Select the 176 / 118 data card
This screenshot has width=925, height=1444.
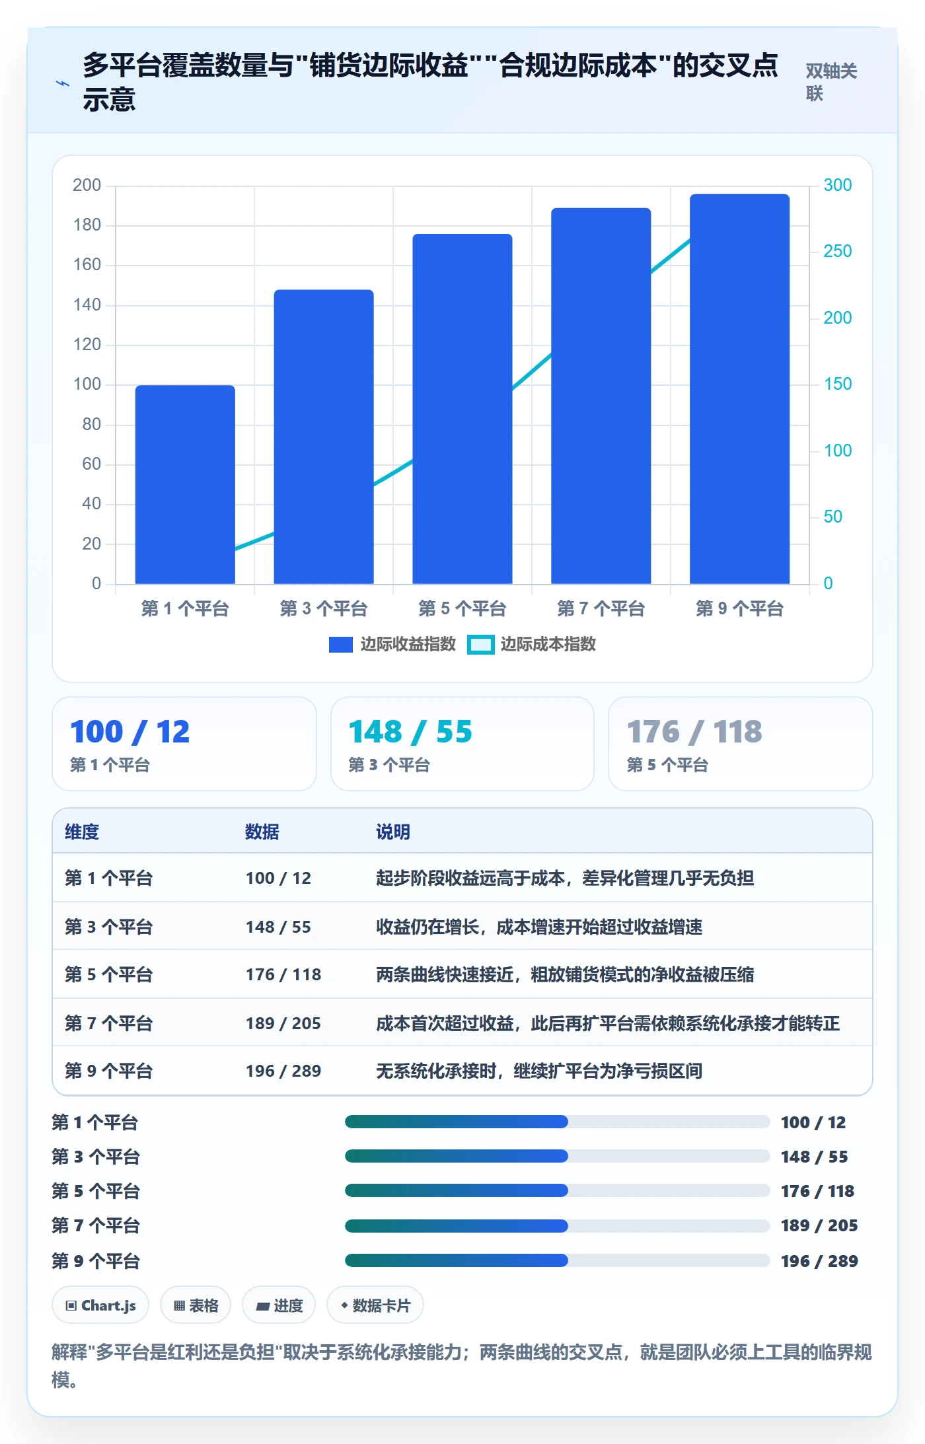pos(741,744)
